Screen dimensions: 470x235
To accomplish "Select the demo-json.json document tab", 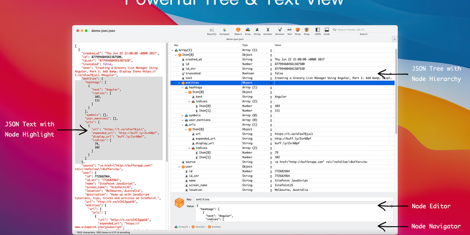I will (235, 39).
